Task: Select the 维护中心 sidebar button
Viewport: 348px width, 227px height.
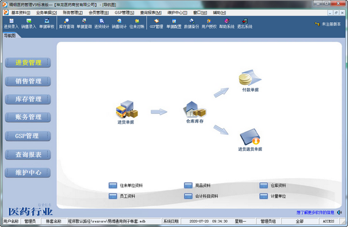Action: coord(28,172)
